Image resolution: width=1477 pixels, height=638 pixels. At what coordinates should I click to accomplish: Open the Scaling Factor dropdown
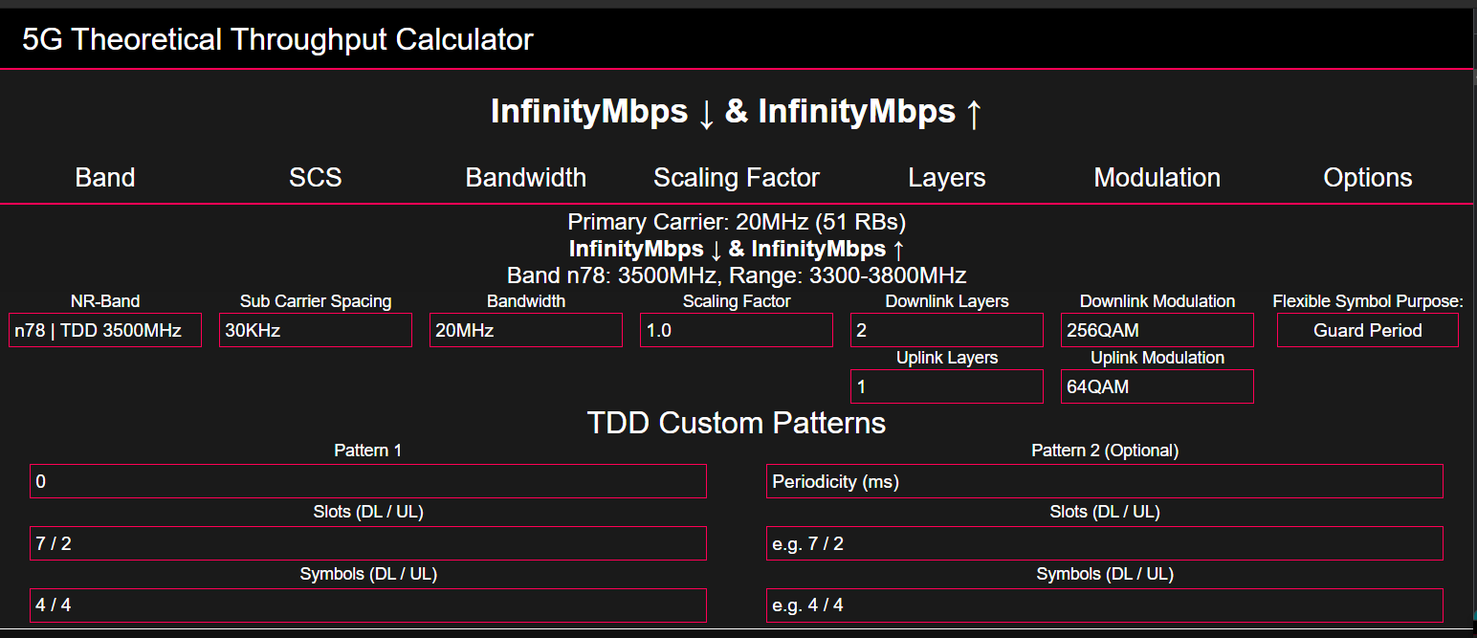(737, 330)
